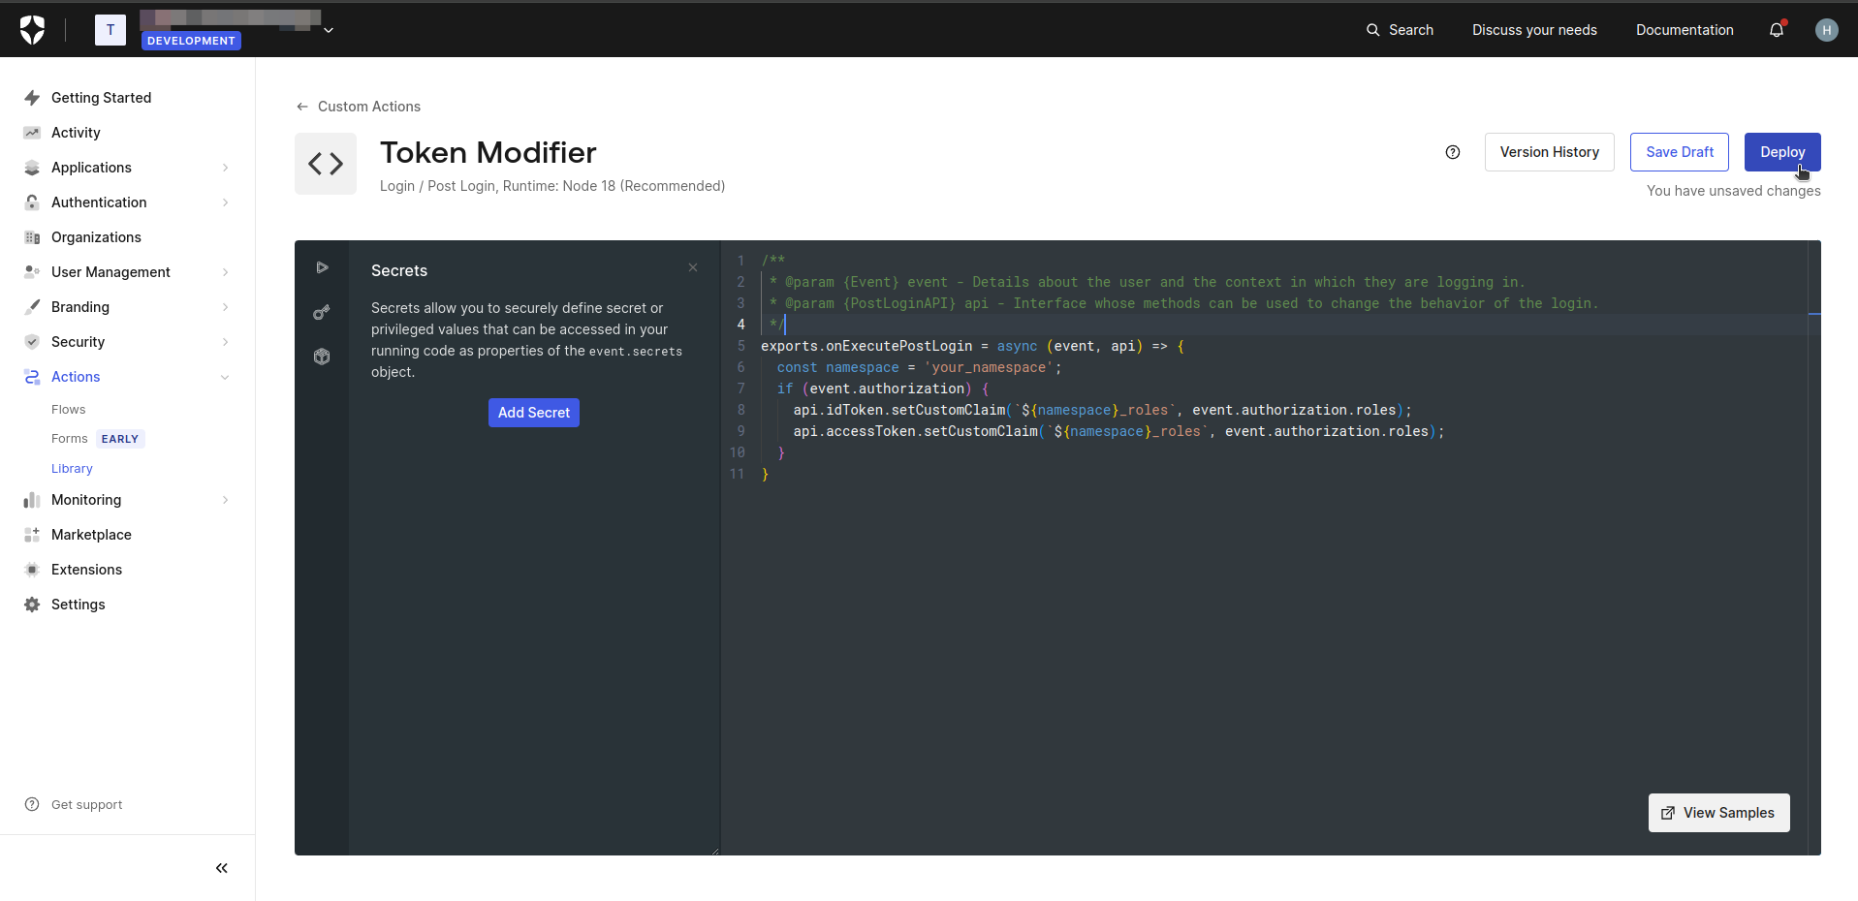The width and height of the screenshot is (1858, 901).
Task: Close the Secrets panel
Action: (x=693, y=267)
